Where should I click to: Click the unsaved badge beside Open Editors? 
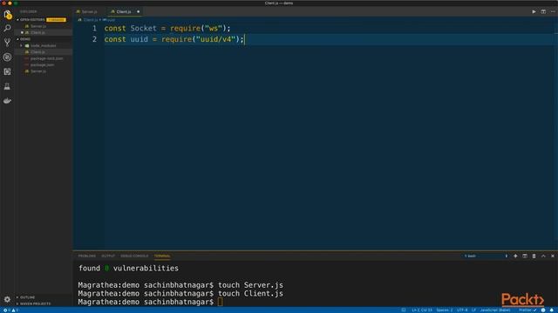[56, 19]
